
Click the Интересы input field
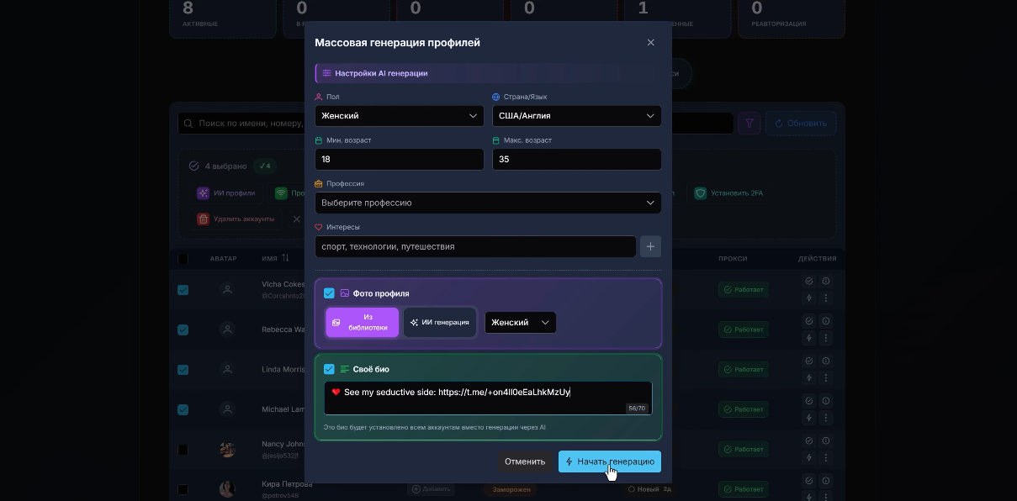pos(475,246)
